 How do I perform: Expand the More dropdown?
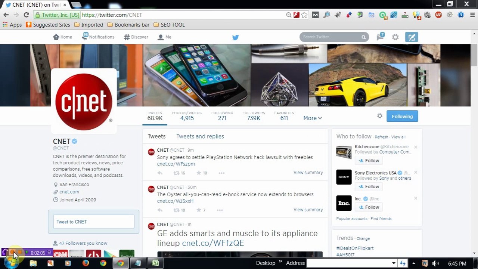coord(313,118)
